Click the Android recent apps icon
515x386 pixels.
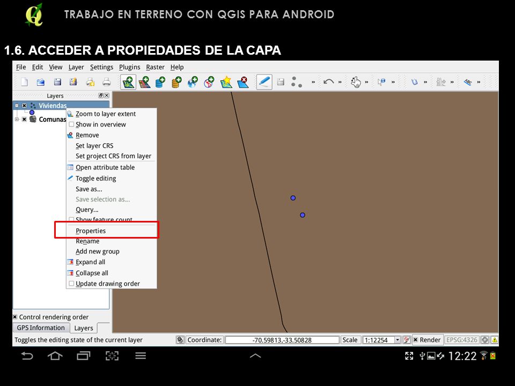coord(84,356)
